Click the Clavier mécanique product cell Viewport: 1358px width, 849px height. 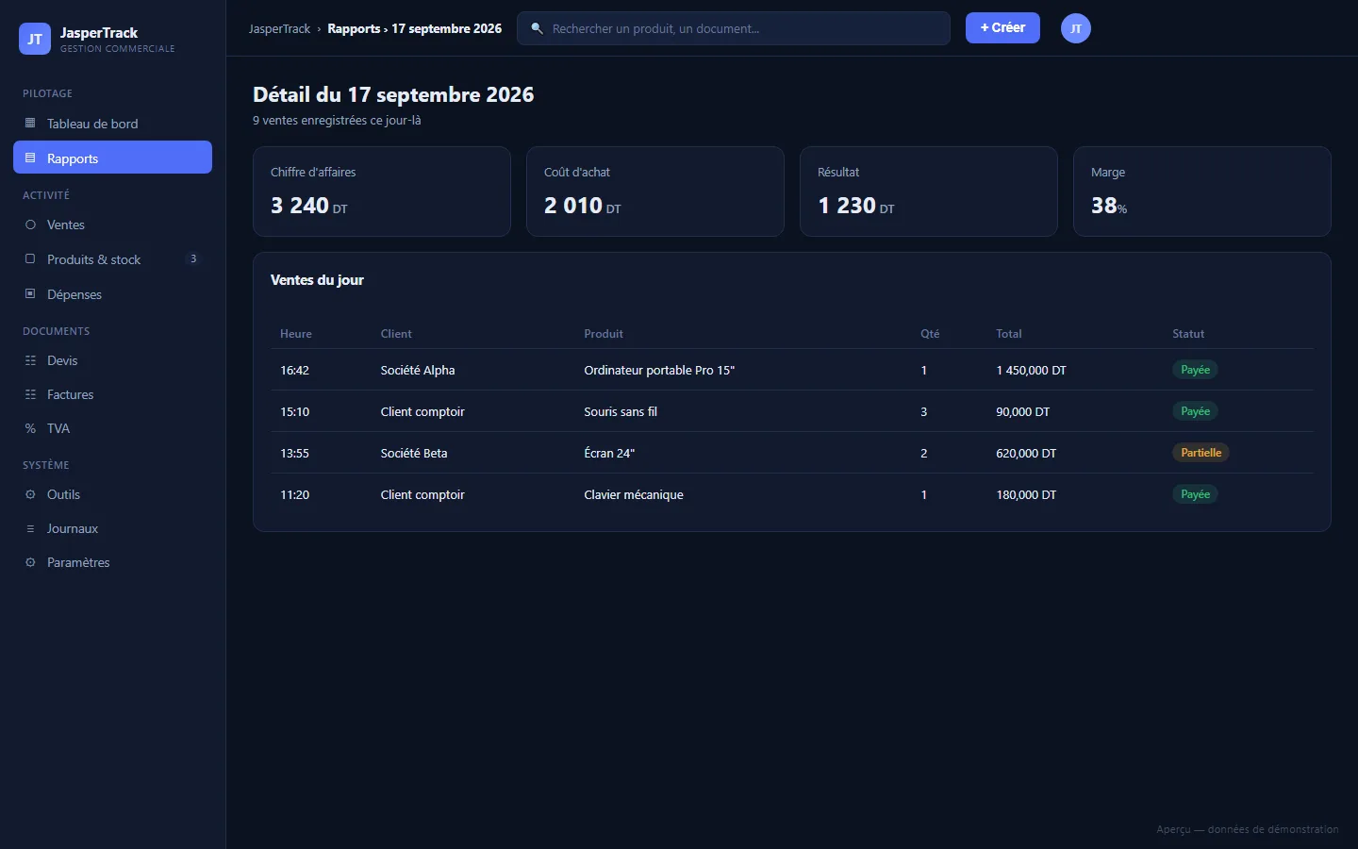tap(634, 494)
